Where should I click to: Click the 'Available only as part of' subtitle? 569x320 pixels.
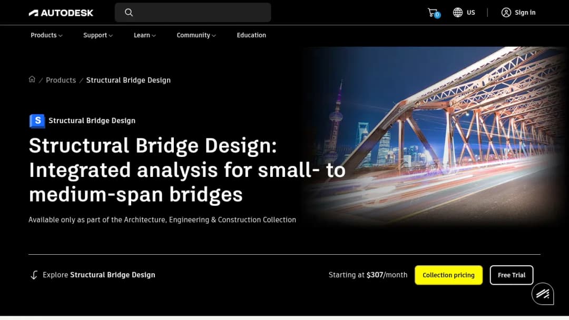tap(162, 219)
